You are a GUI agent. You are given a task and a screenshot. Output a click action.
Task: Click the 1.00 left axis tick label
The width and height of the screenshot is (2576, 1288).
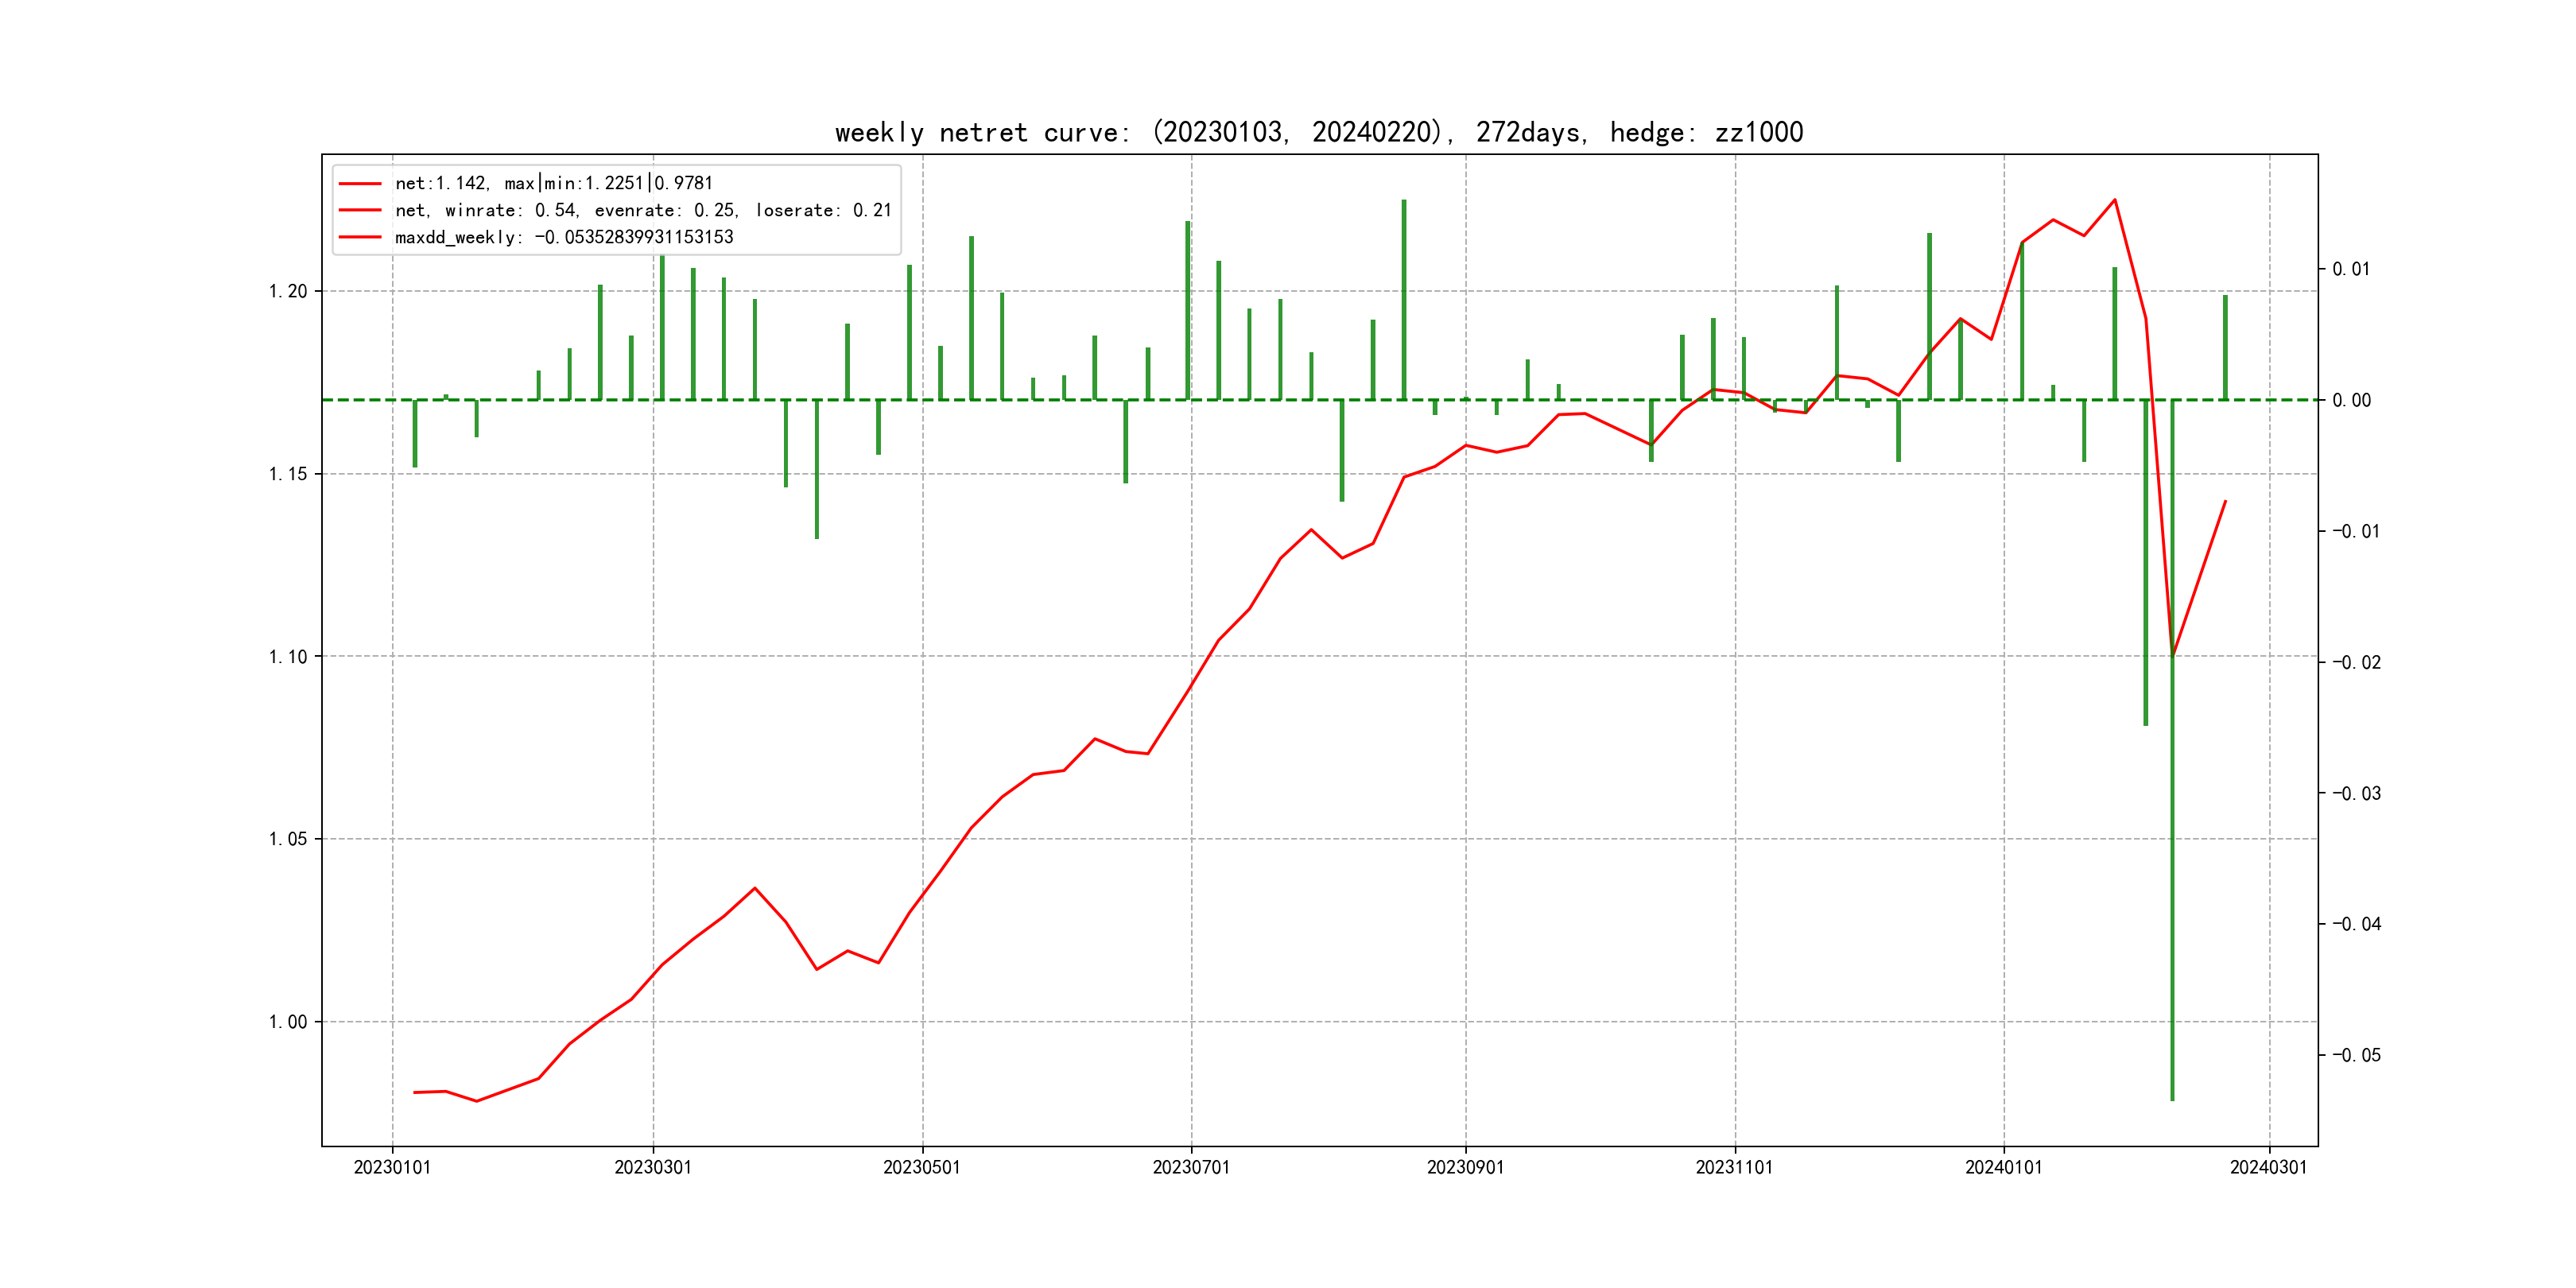pos(288,1021)
